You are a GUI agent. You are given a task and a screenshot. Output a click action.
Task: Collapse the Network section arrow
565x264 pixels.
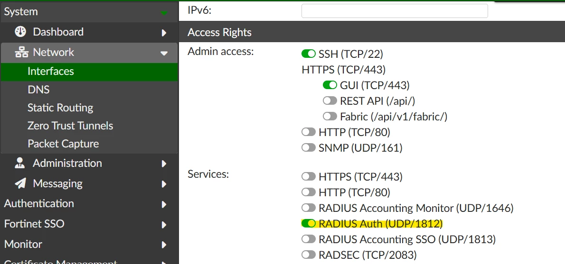click(164, 53)
